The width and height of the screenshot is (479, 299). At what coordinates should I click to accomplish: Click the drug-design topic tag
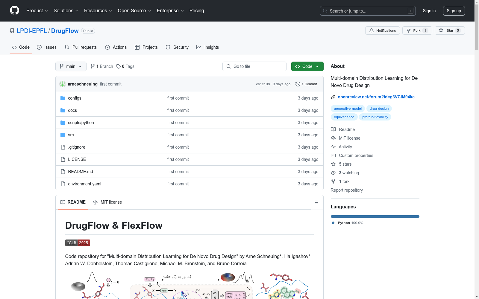[379, 109]
